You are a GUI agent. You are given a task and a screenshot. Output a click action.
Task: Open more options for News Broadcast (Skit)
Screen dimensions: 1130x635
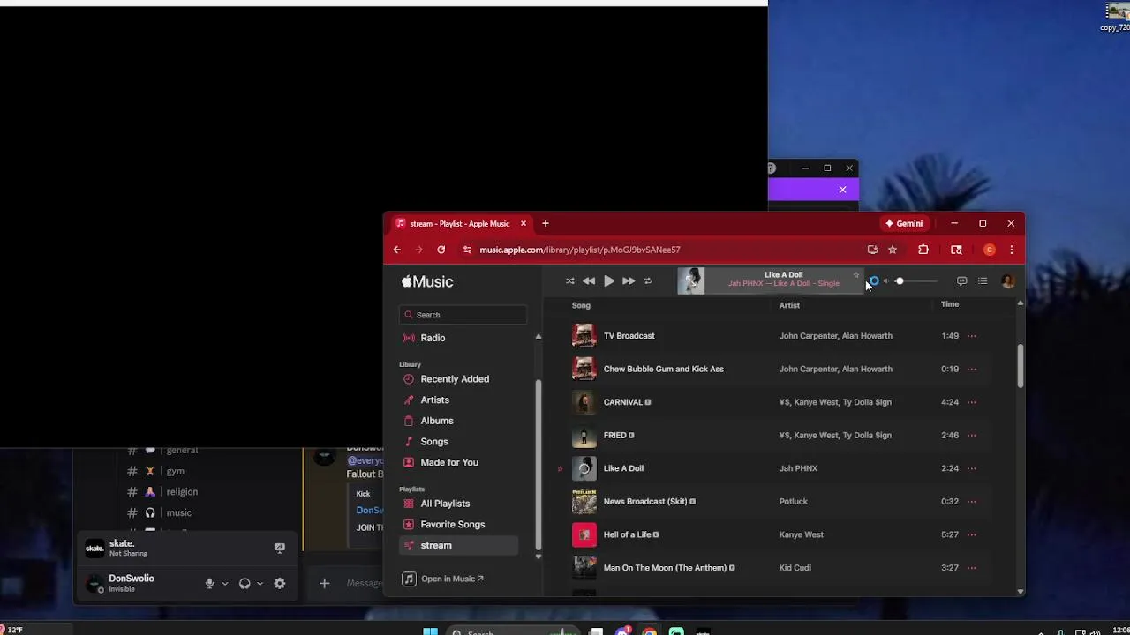tap(972, 501)
